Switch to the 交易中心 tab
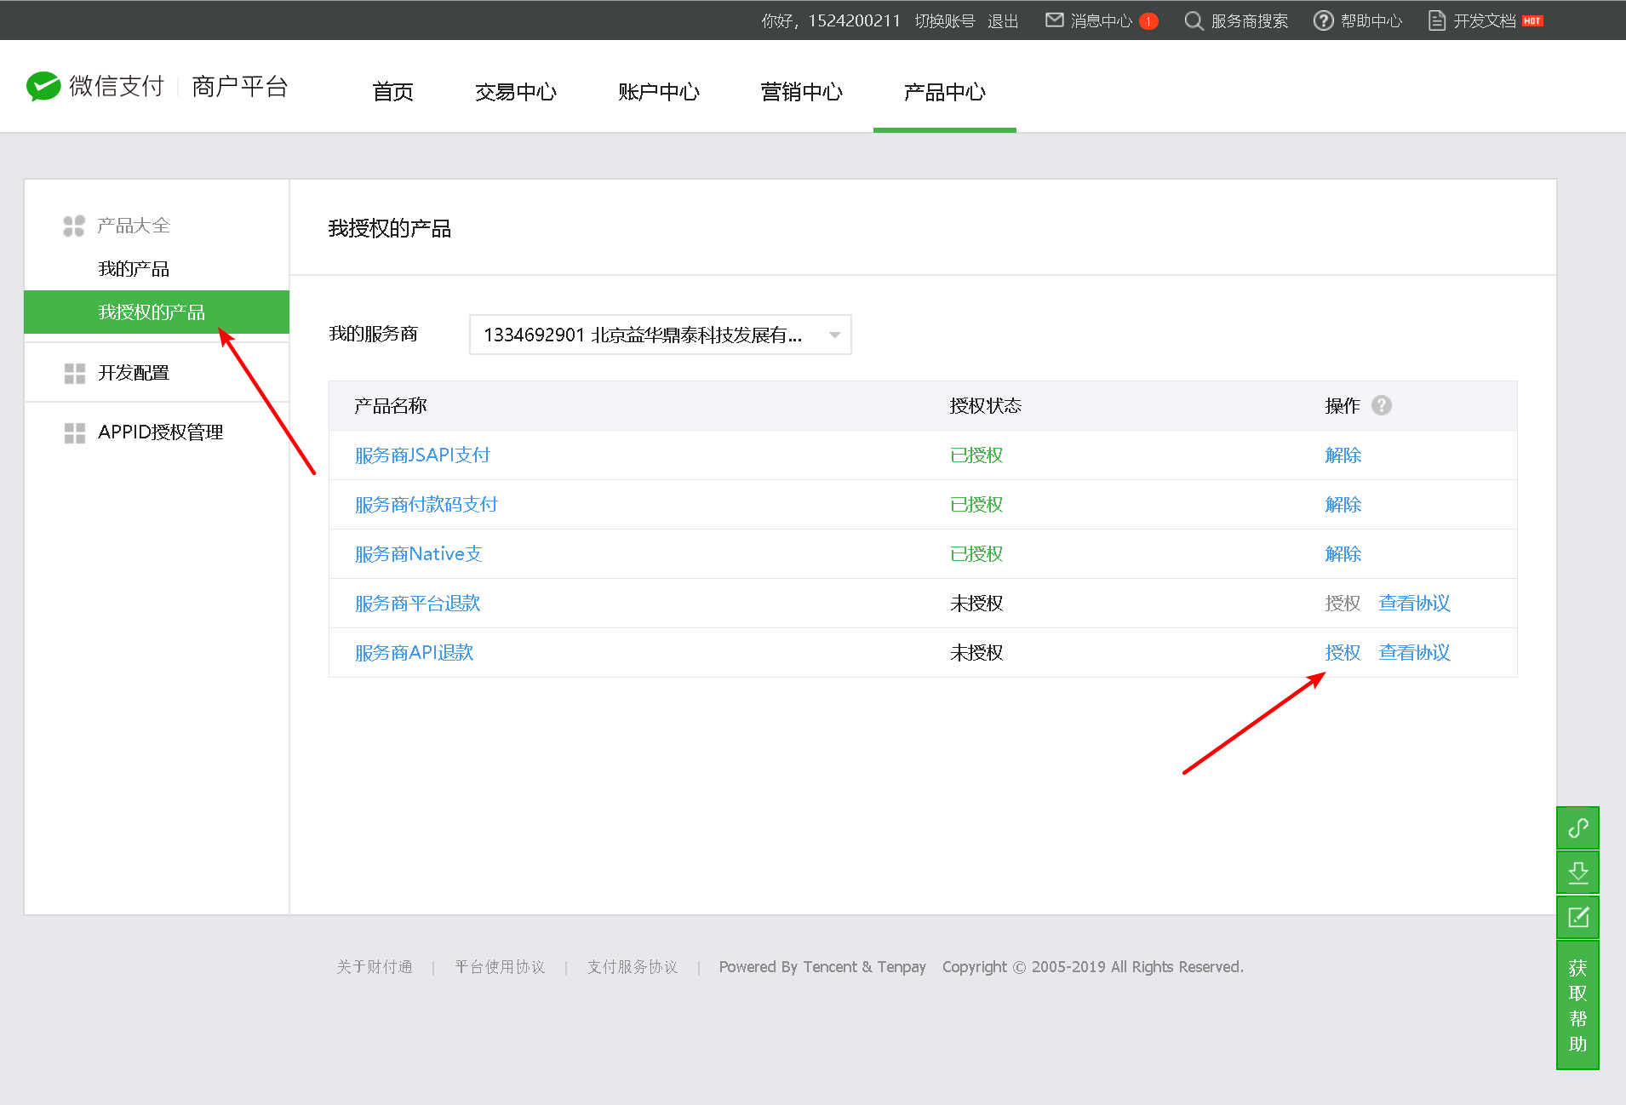Screen dimensions: 1626x1105 (515, 92)
